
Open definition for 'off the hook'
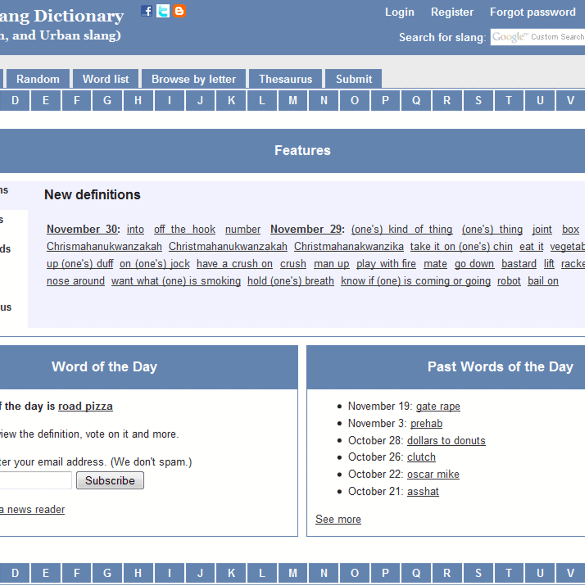coord(184,229)
